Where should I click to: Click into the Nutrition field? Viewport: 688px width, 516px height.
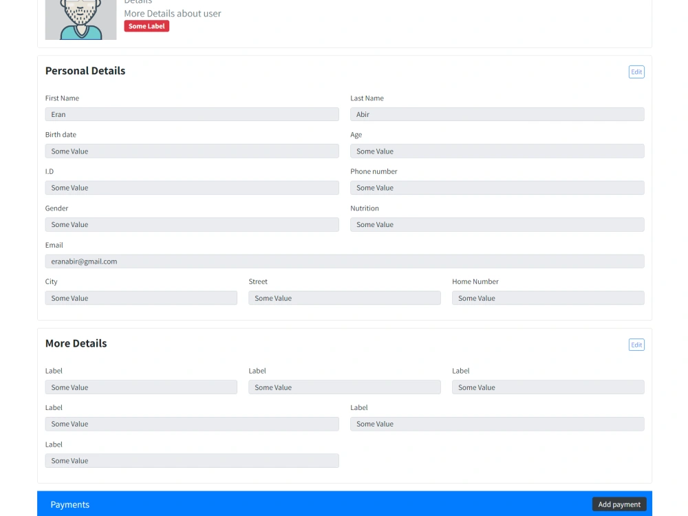coord(497,225)
